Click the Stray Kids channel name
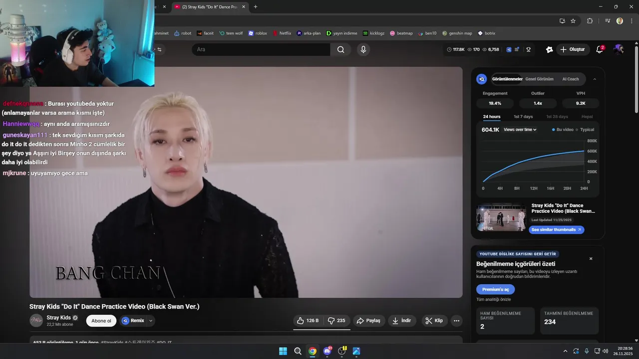Screen dimensions: 639x359 (x=58, y=318)
